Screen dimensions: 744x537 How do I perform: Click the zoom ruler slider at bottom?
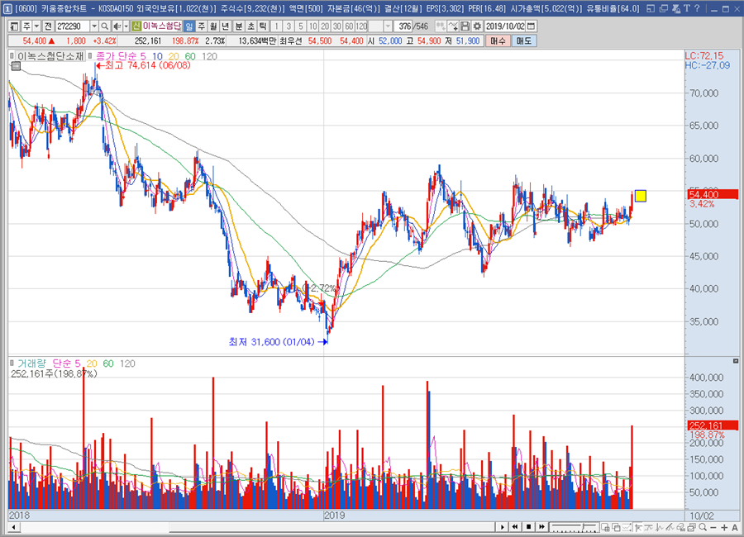575,527
